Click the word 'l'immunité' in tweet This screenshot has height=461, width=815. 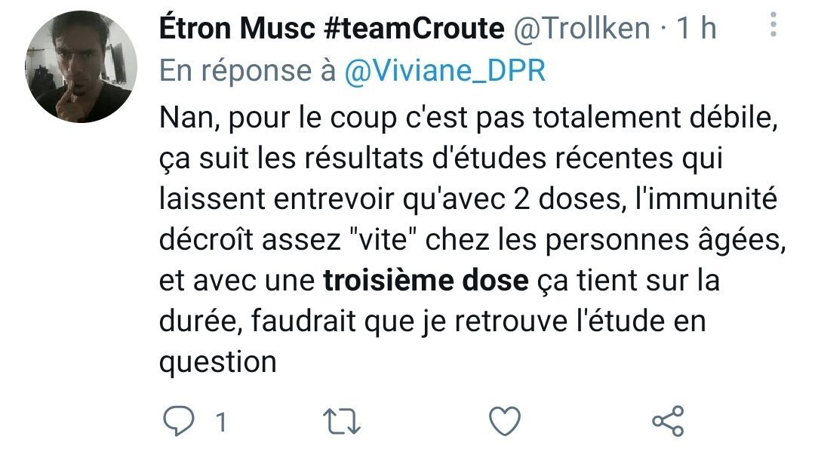[x=706, y=200]
